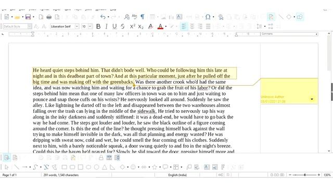Viewport: 333px width, 187px height.
Task: Apply bold formatting
Action: (98, 26)
